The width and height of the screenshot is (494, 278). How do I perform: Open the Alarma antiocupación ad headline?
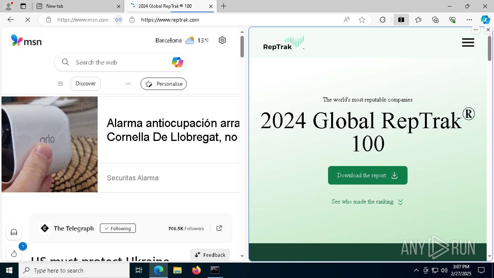(x=173, y=130)
